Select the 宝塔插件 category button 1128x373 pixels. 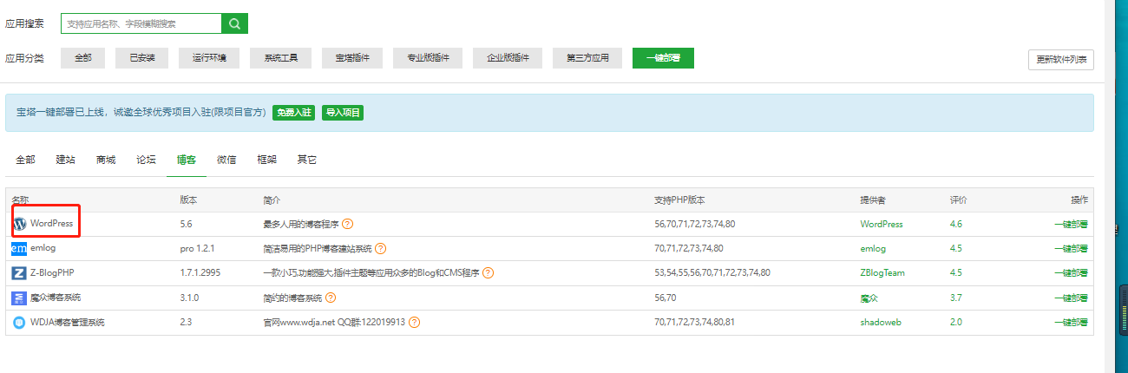(352, 58)
